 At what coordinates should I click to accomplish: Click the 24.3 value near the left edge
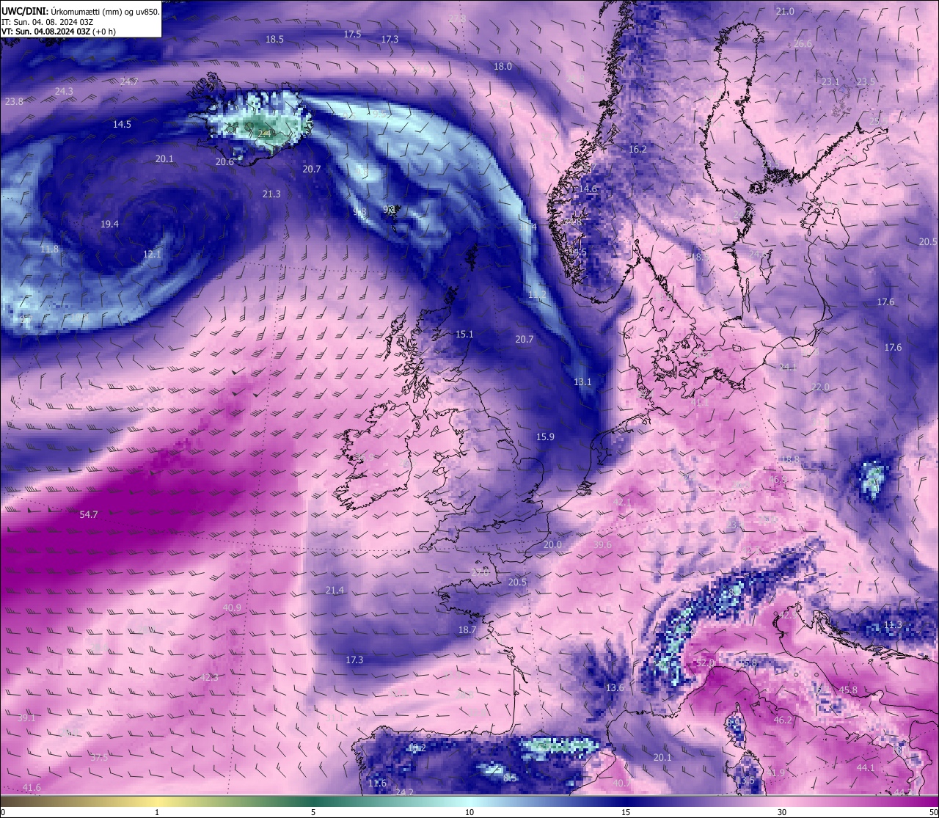click(64, 92)
